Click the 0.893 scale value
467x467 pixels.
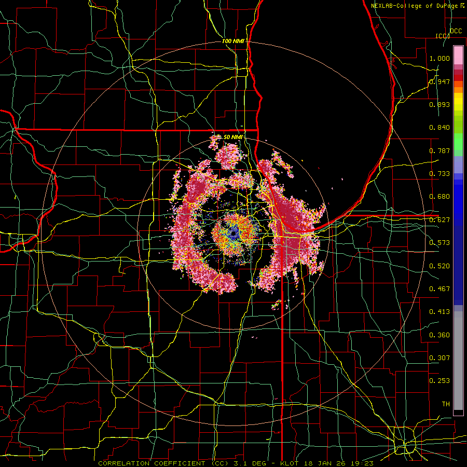point(439,104)
